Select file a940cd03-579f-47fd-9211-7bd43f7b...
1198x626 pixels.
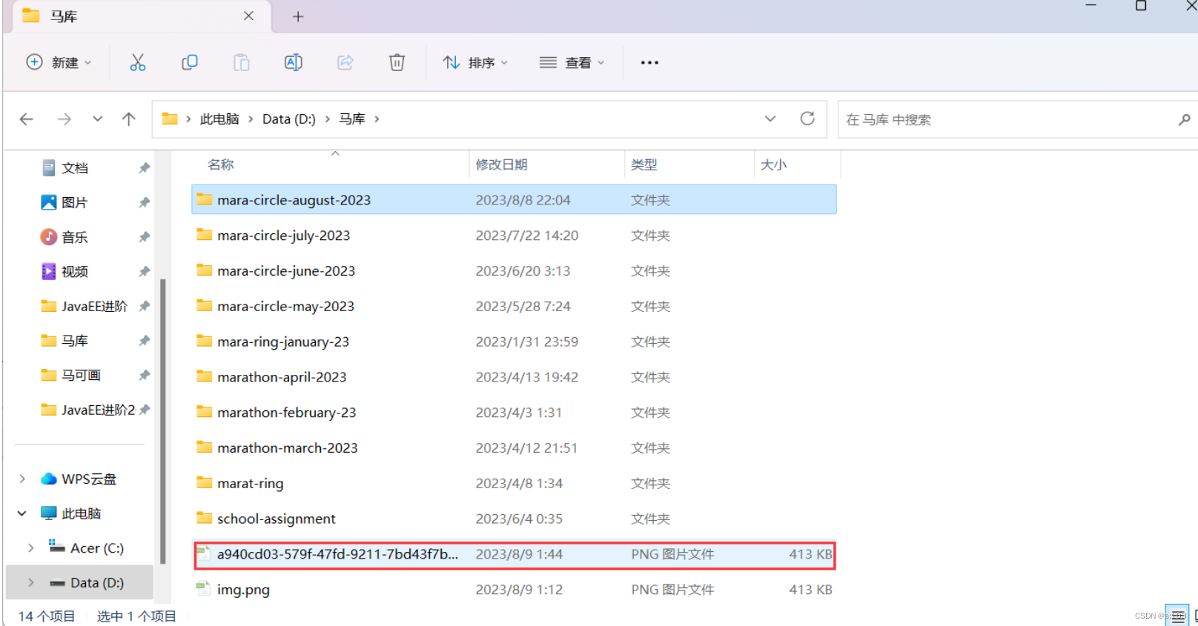pos(514,554)
